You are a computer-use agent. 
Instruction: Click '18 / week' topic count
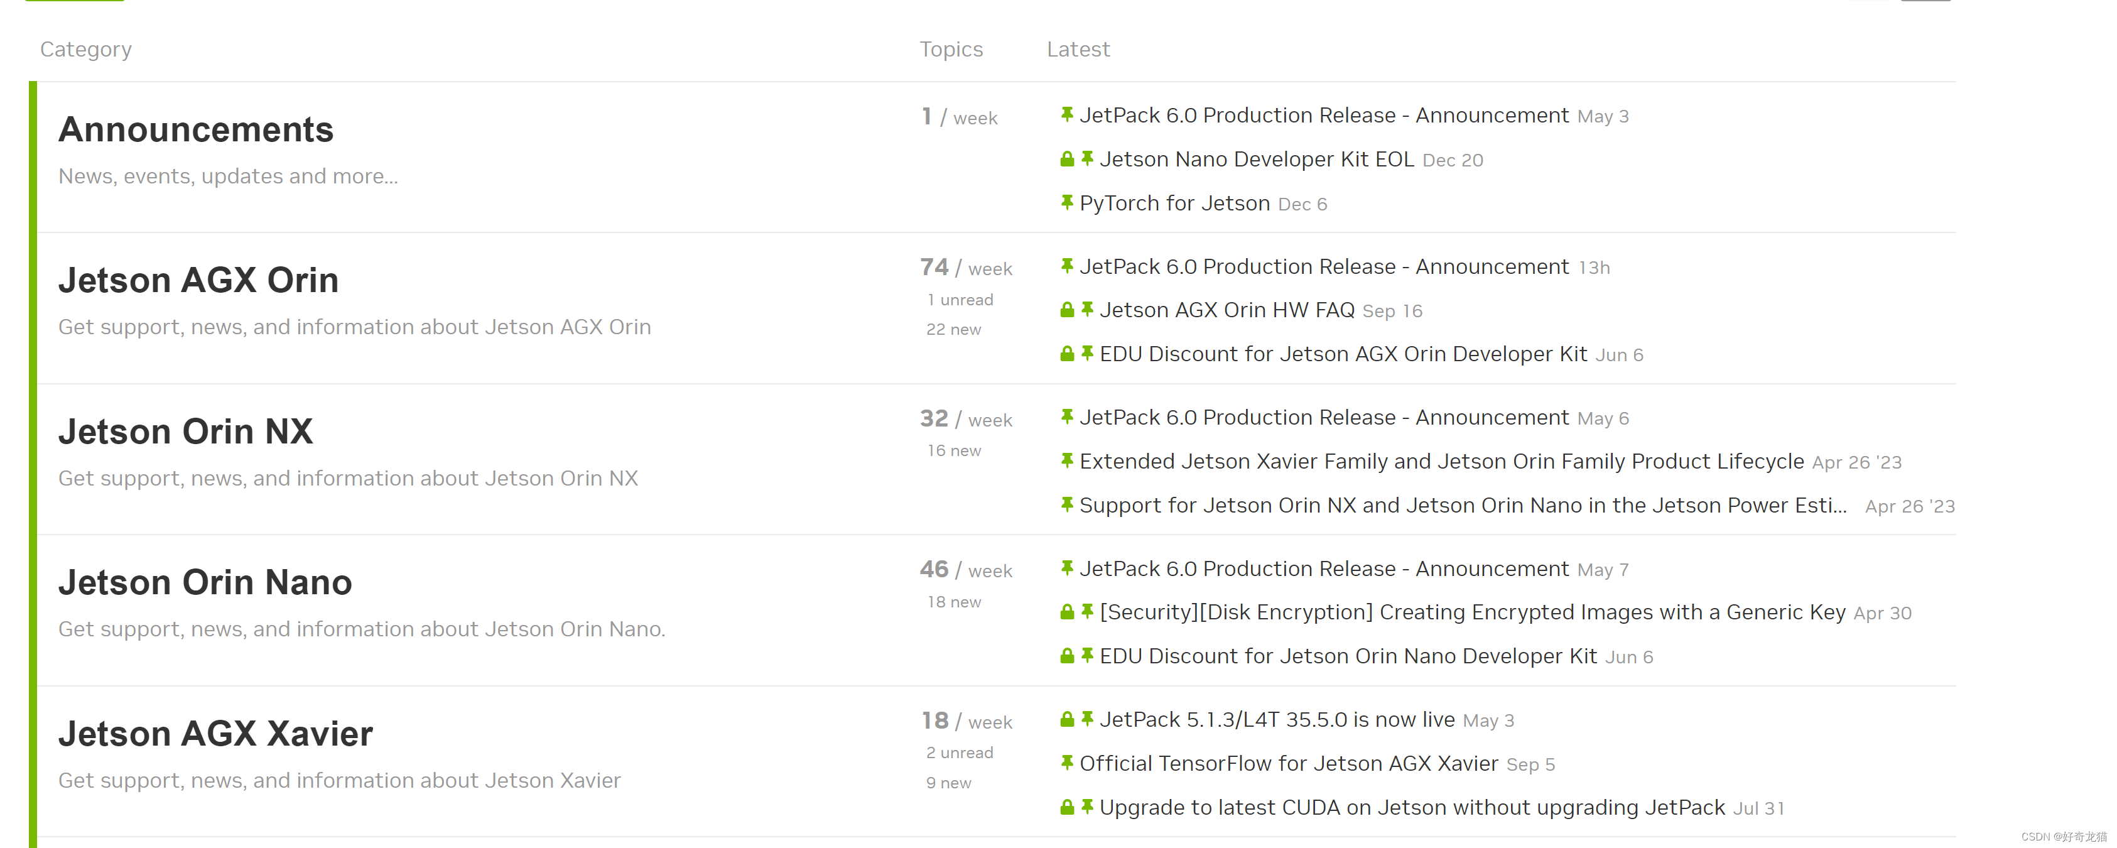click(x=966, y=722)
